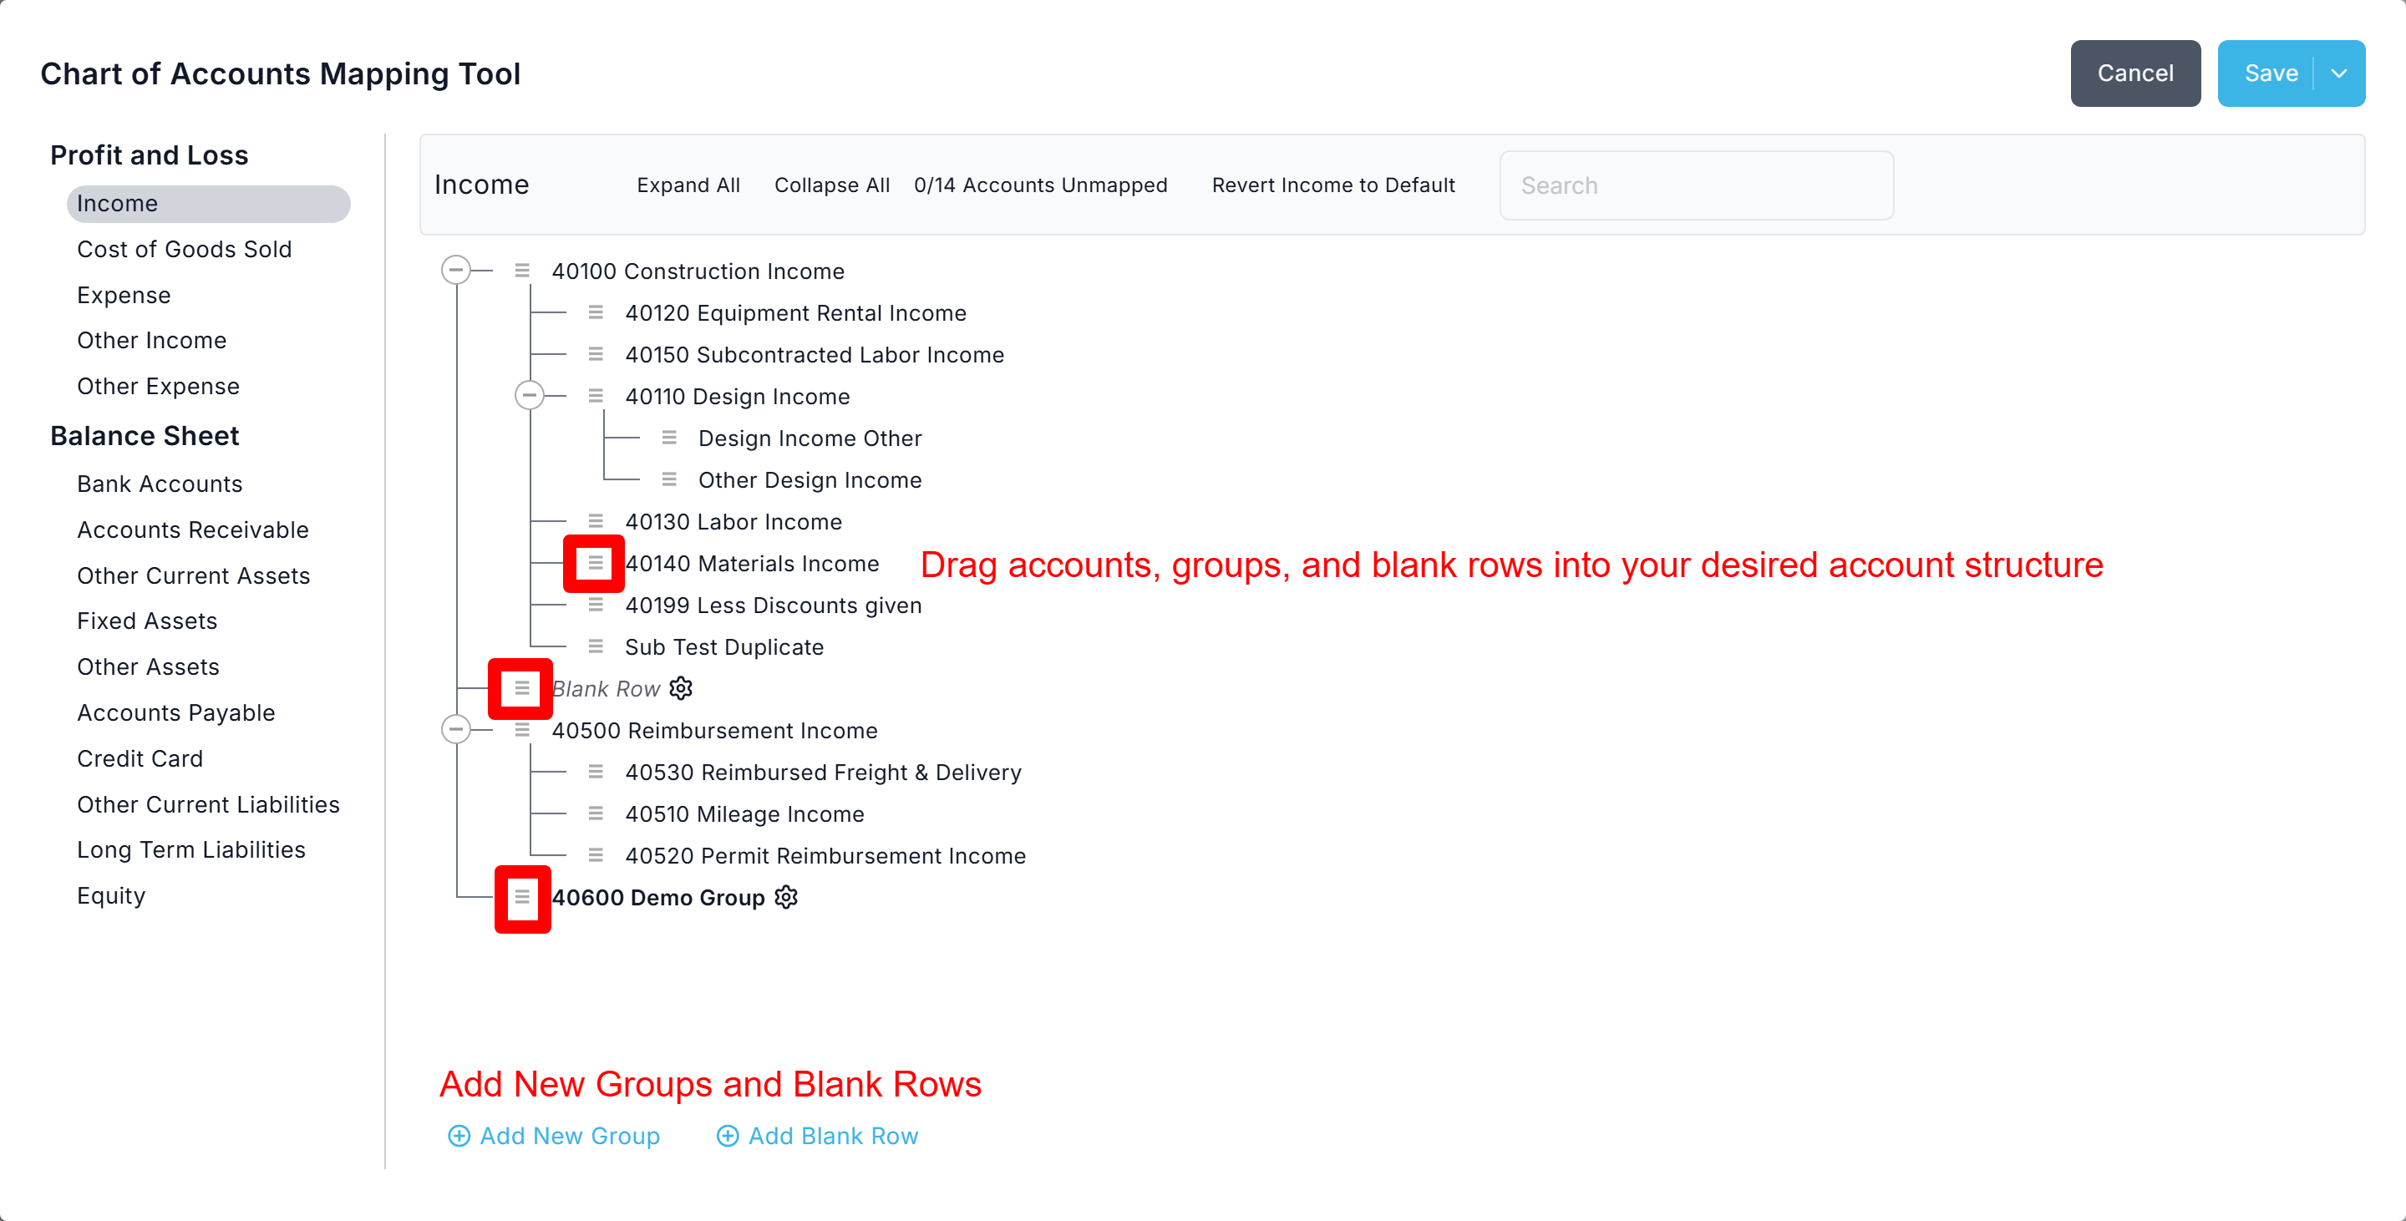
Task: Click the drag handle beside 40140 Materials Income
Action: pyautogui.click(x=595, y=563)
